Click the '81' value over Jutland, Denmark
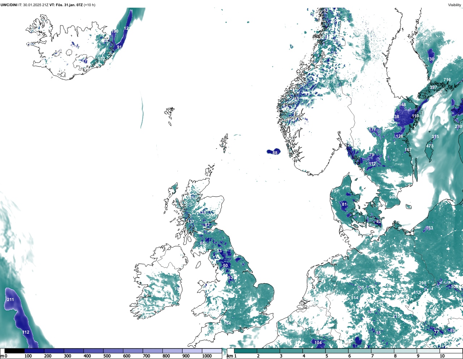 click(x=344, y=204)
